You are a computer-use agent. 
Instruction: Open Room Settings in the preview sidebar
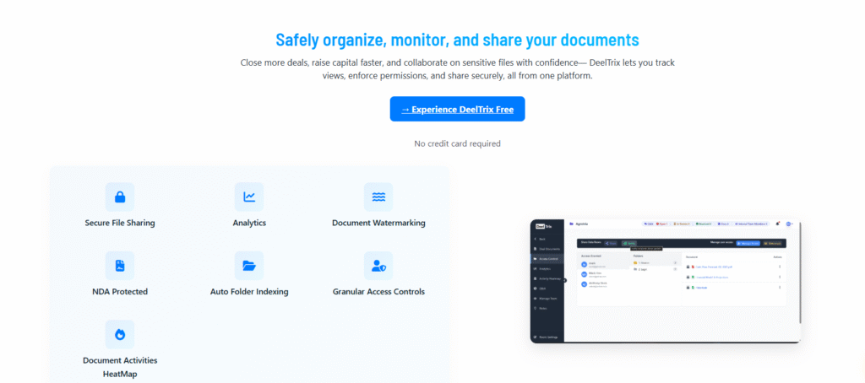tap(547, 337)
